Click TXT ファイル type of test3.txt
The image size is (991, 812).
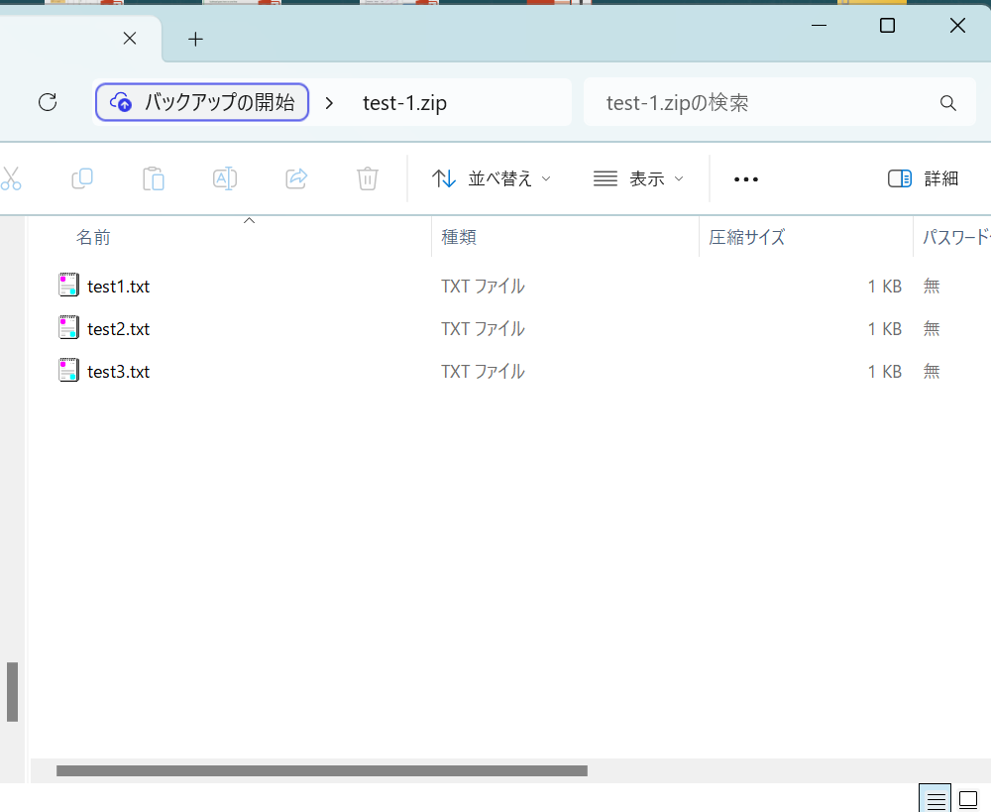point(483,372)
